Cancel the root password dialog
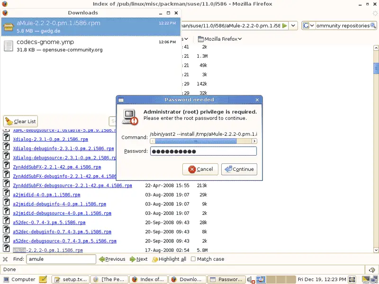Viewport: 379px width, 284px height. pos(200,169)
